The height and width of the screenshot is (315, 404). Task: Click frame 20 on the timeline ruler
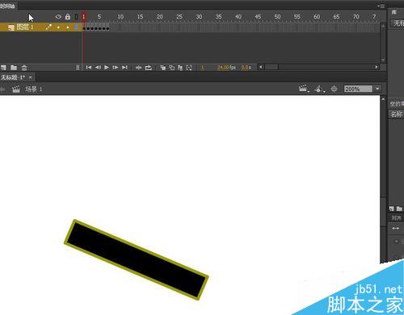(x=160, y=17)
